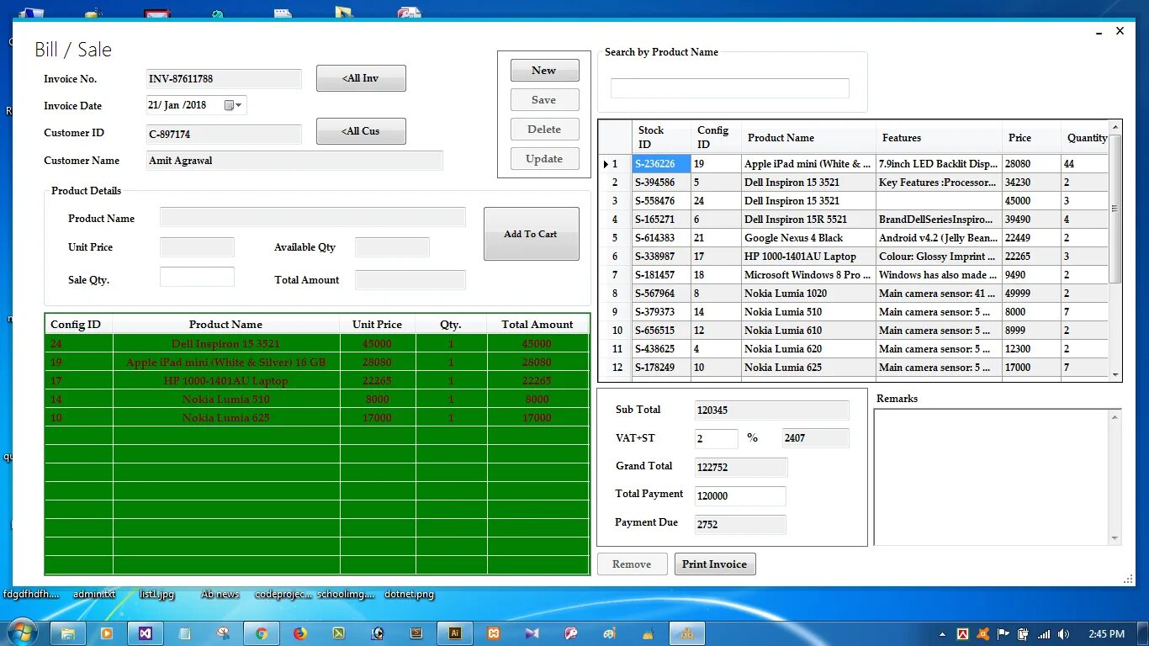The width and height of the screenshot is (1149, 646).
Task: Select Microsoft Windows 8 Pro row
Action: click(853, 275)
